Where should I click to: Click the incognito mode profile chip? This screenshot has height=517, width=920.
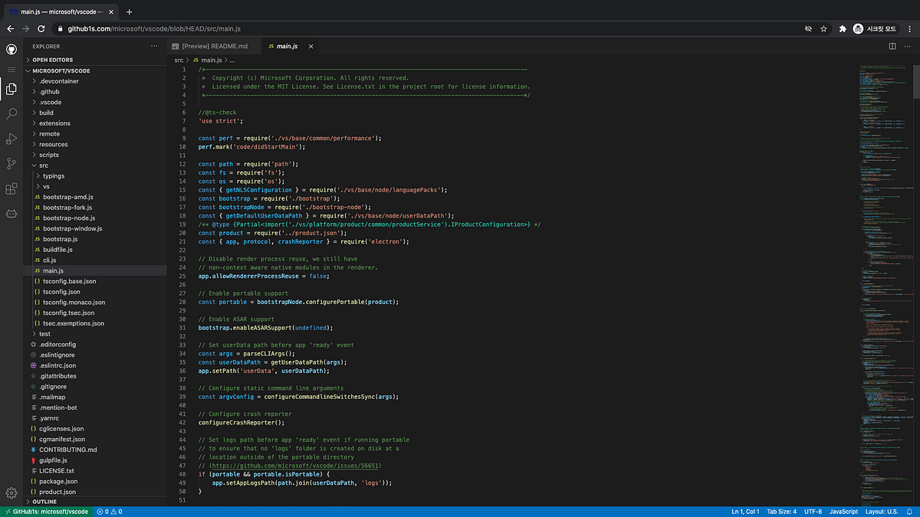876,28
